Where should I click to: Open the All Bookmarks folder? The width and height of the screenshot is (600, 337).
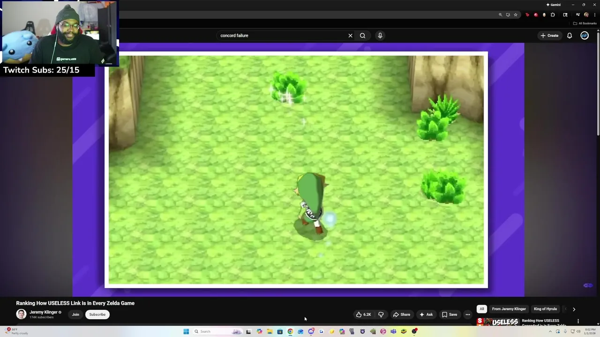pyautogui.click(x=585, y=23)
